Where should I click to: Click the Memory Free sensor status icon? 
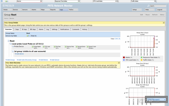click(x=65, y=47)
